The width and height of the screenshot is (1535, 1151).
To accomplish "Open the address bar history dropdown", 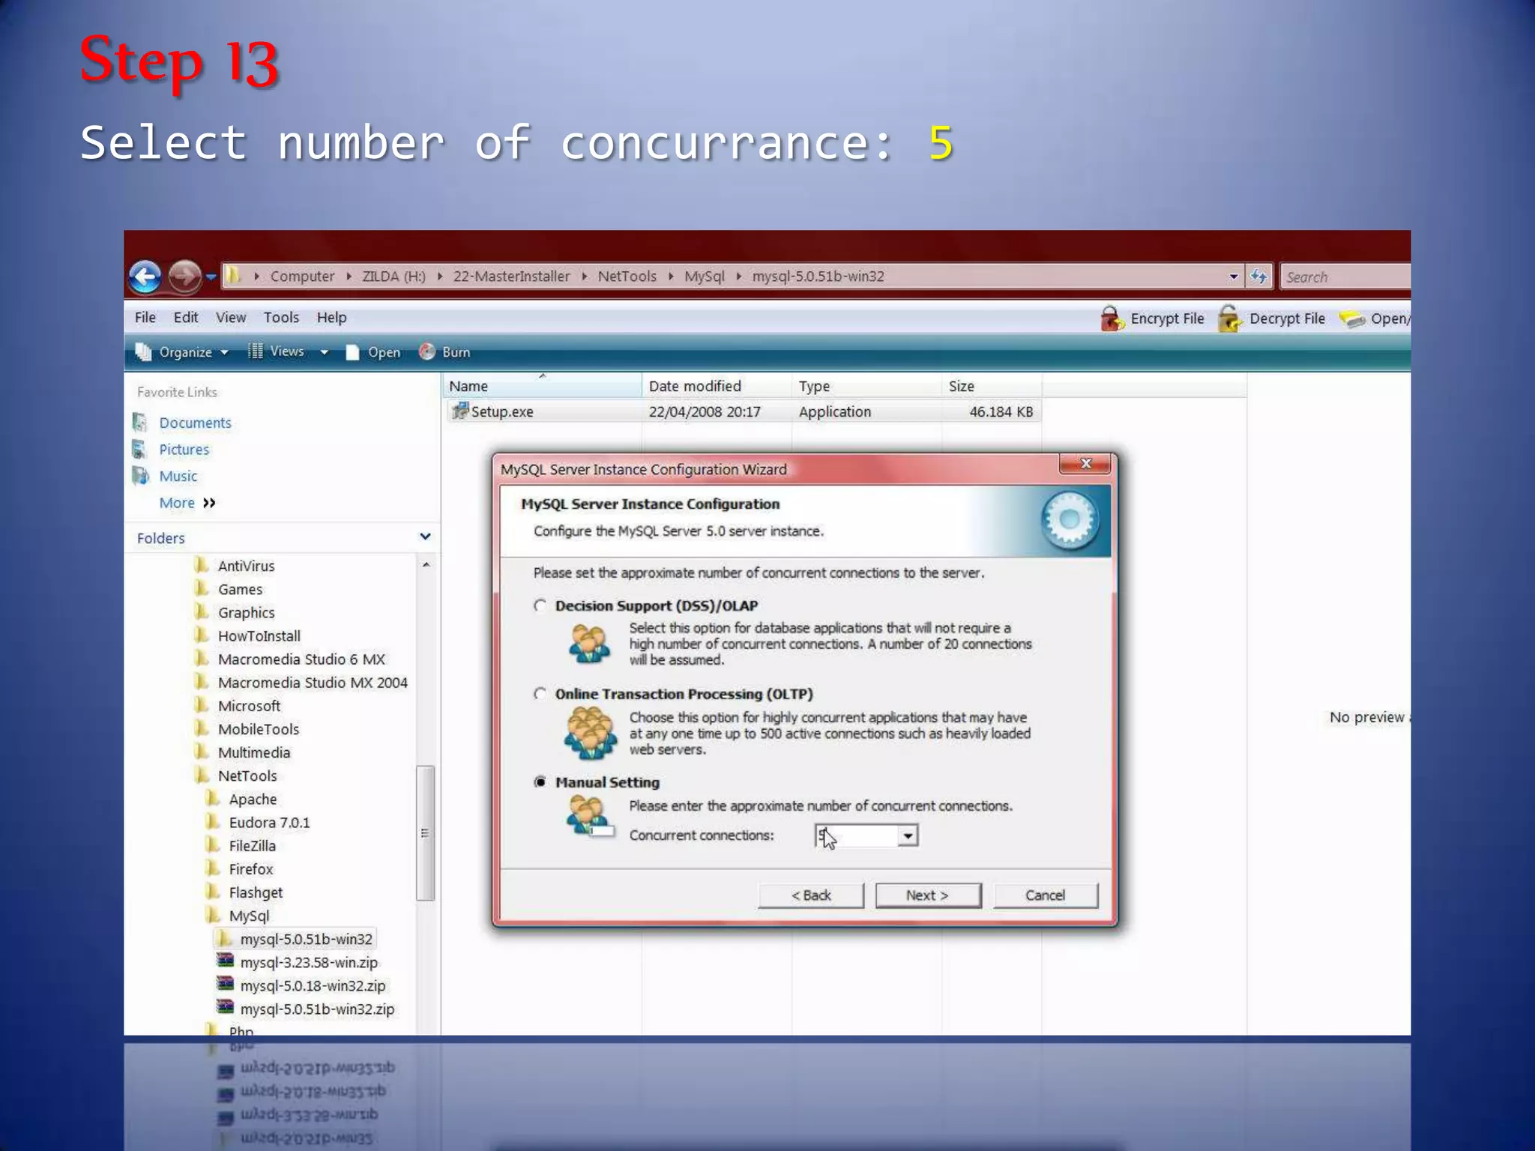I will click(1234, 277).
